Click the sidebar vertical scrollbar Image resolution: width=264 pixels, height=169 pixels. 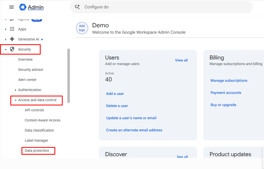(69, 75)
